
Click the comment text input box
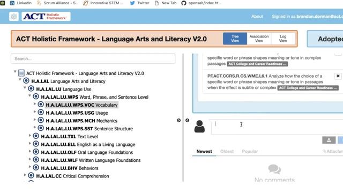coord(278,127)
